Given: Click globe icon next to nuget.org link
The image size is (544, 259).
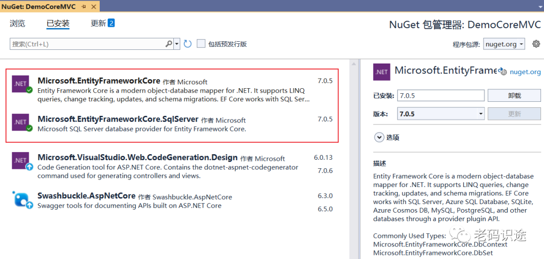Looking at the screenshot, I should pyautogui.click(x=503, y=72).
